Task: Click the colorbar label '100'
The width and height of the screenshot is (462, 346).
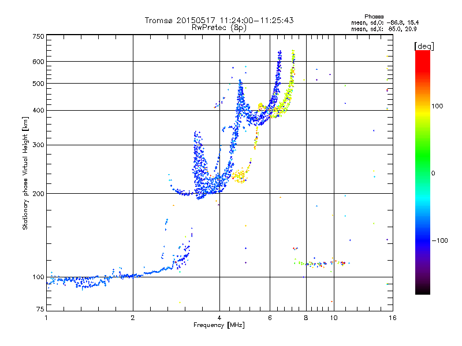Action: pyautogui.click(x=437, y=106)
